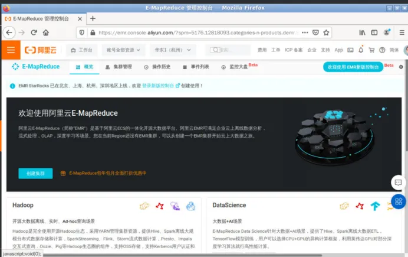Close the E-MapReduce browser tab
This screenshot has width=408, height=257.
point(80,19)
